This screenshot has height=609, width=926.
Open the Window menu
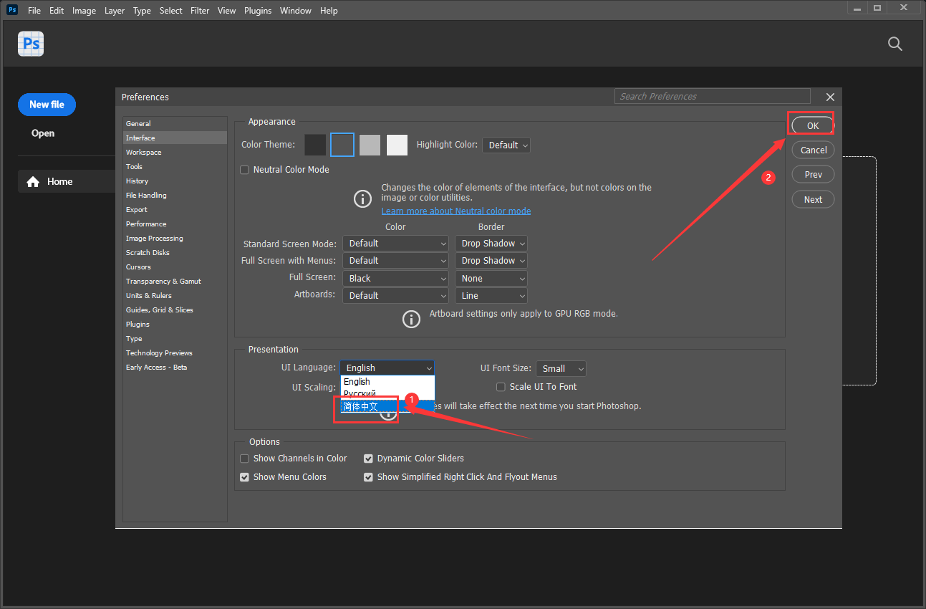pyautogui.click(x=296, y=11)
